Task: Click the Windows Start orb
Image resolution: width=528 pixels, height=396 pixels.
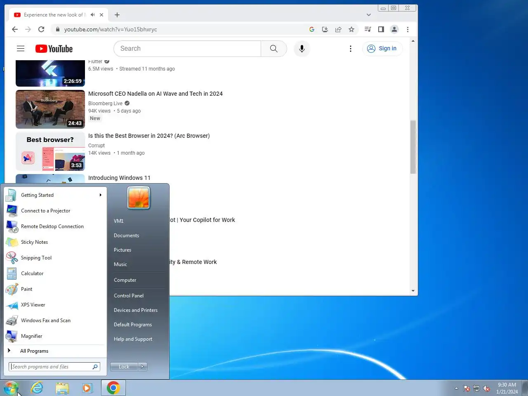Action: tap(11, 388)
